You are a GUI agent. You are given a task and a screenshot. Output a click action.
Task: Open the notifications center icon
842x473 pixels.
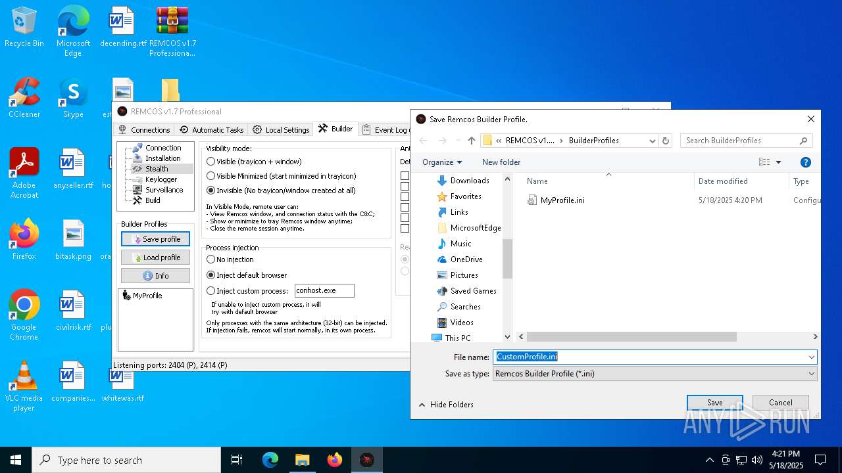820,460
